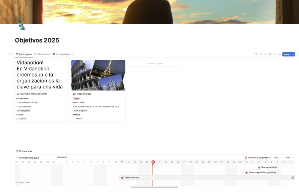Click the Viaje a Europa card title
The height and width of the screenshot is (192, 299).
pyautogui.click(x=84, y=94)
